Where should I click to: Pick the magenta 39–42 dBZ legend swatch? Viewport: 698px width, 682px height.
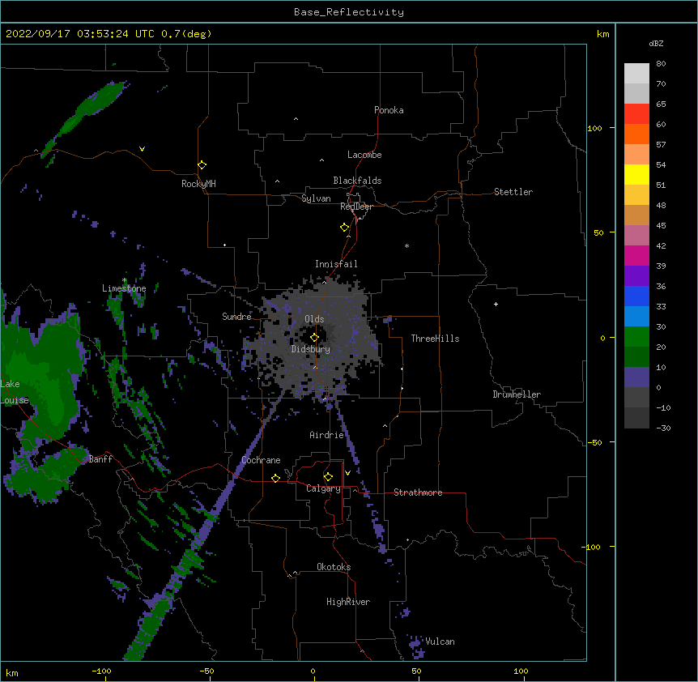point(636,255)
